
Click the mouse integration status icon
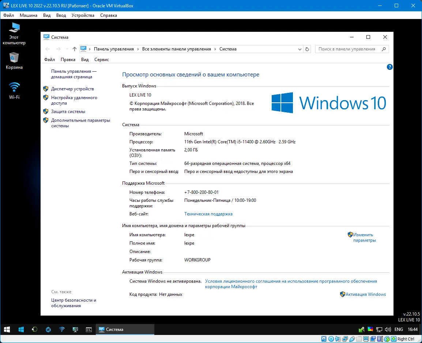387,339
